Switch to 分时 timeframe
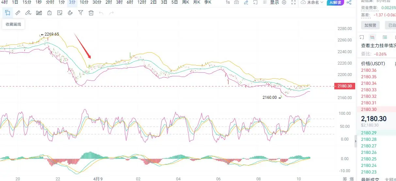The height and width of the screenshot is (181, 396). [x=50, y=2]
